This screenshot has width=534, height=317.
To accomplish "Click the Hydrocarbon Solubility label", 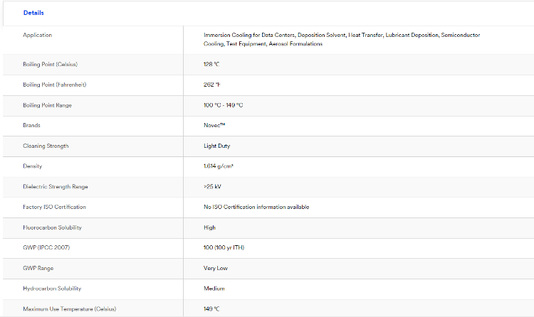I will tap(52, 288).
